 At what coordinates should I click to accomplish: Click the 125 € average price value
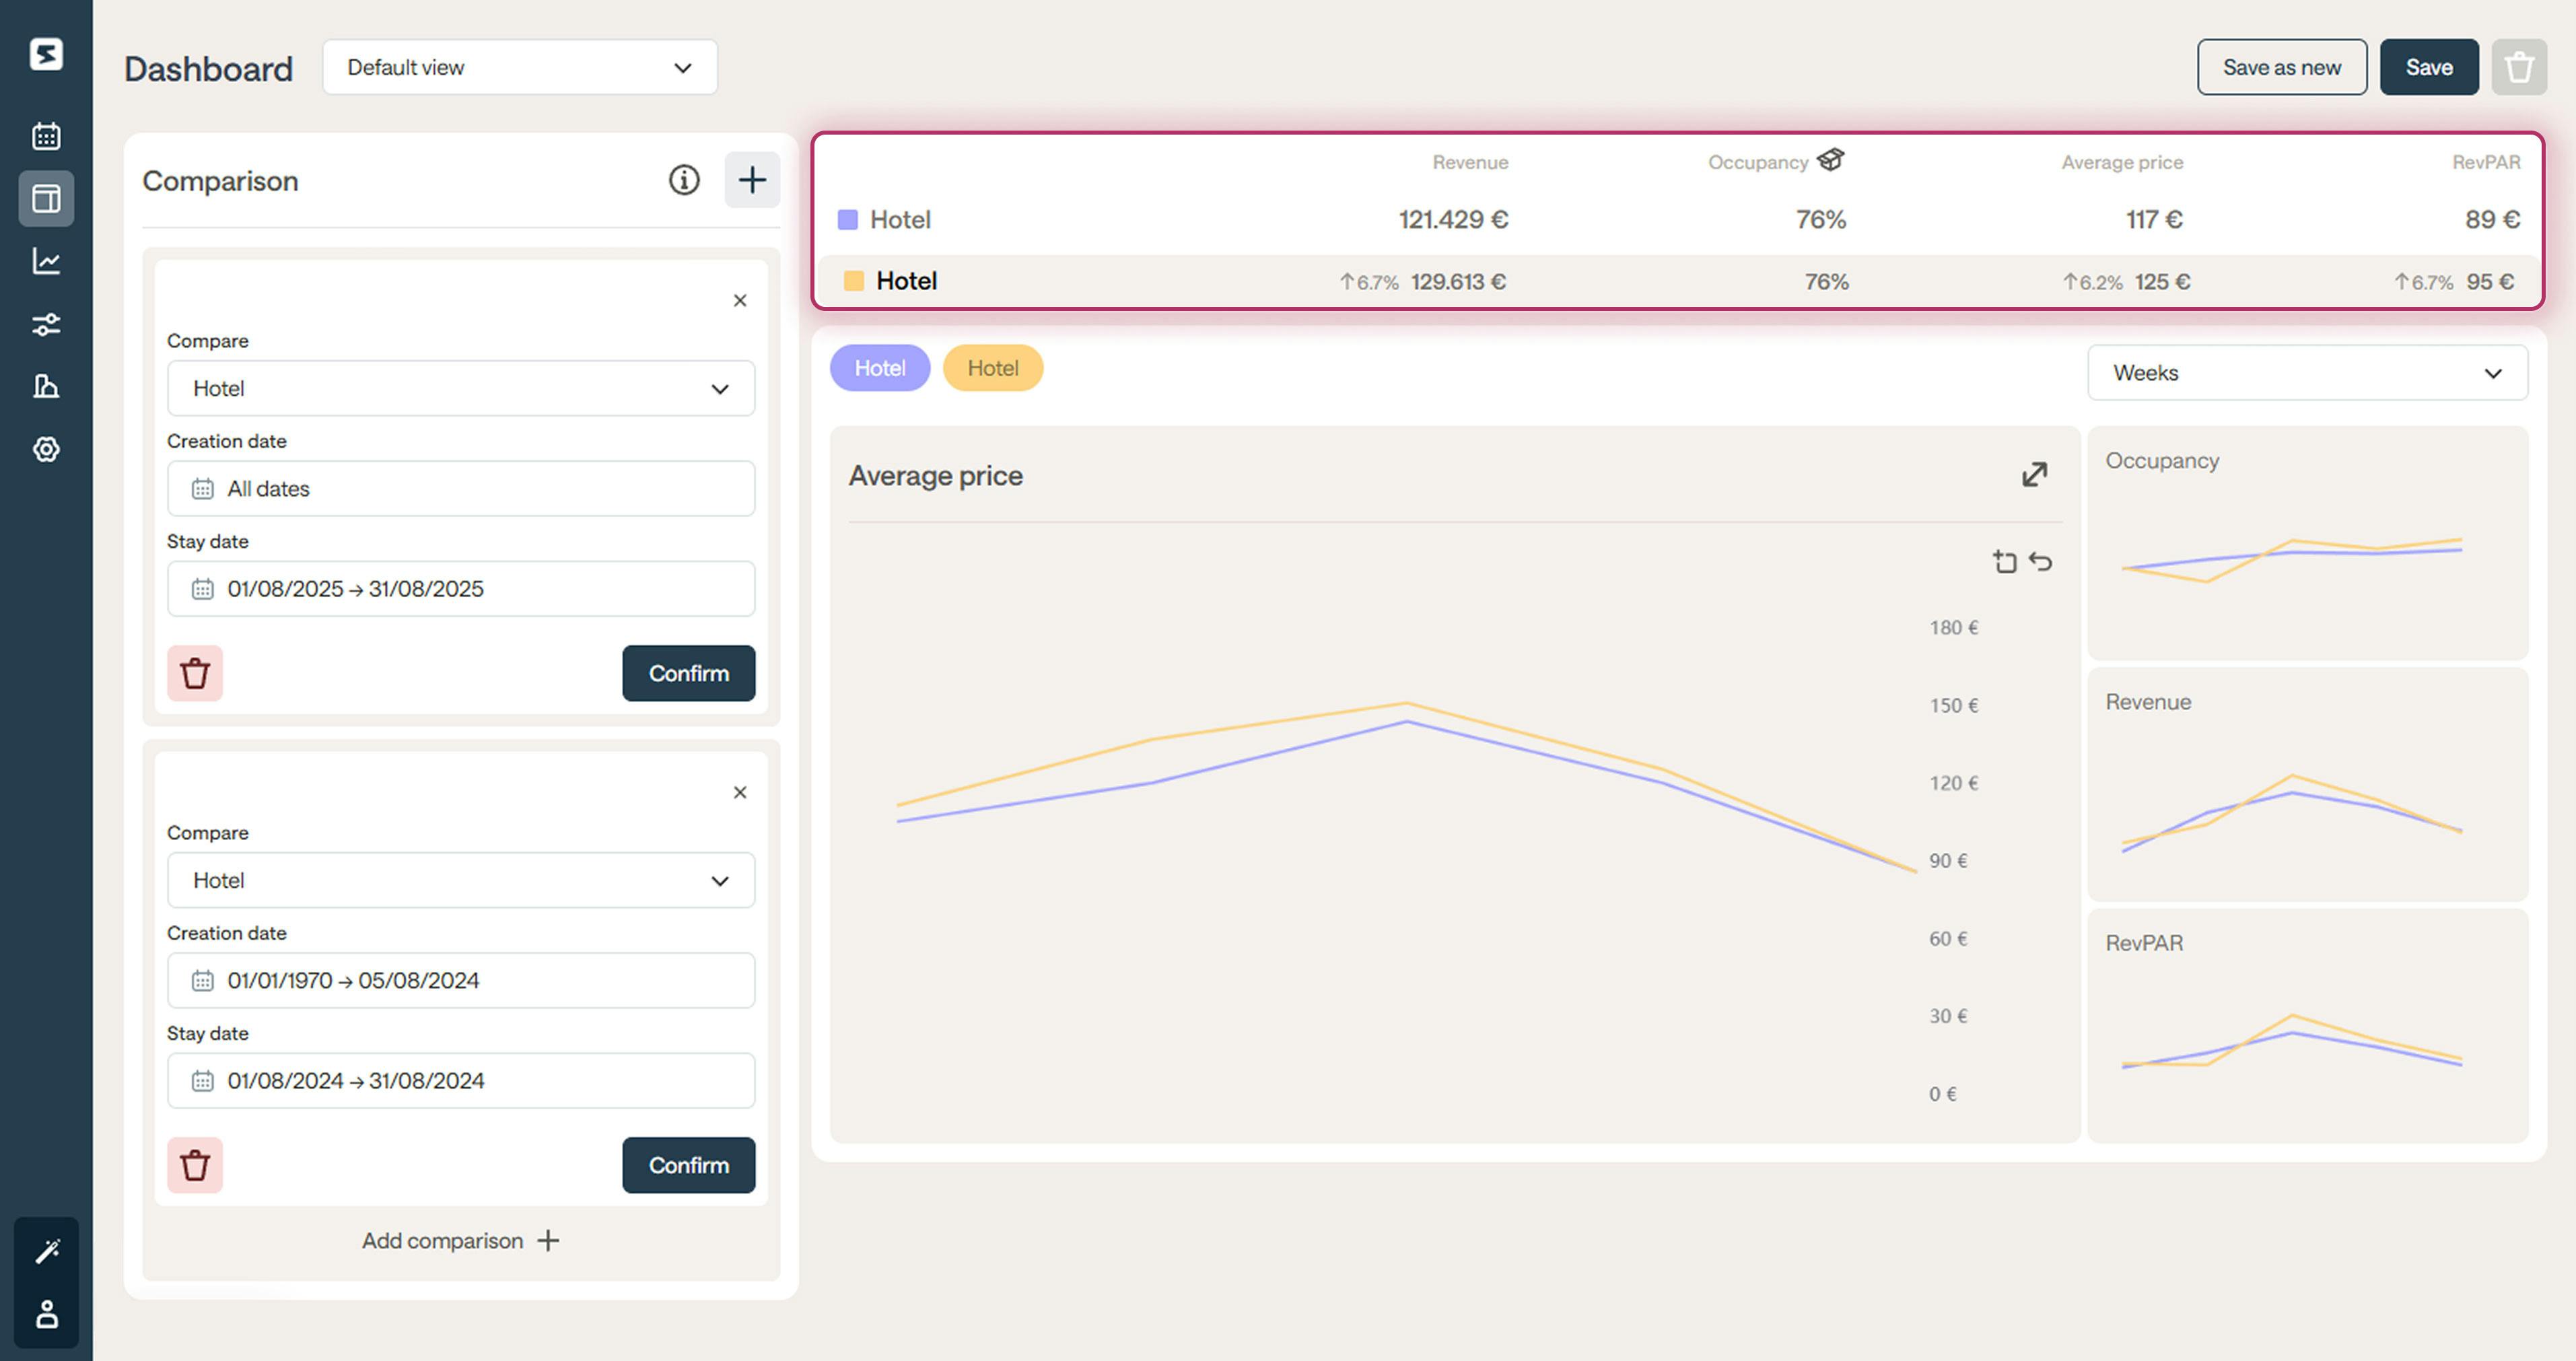click(x=2162, y=282)
